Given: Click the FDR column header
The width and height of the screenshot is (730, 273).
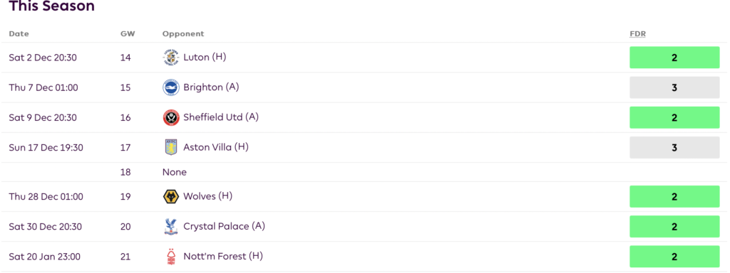Looking at the screenshot, I should pyautogui.click(x=637, y=34).
